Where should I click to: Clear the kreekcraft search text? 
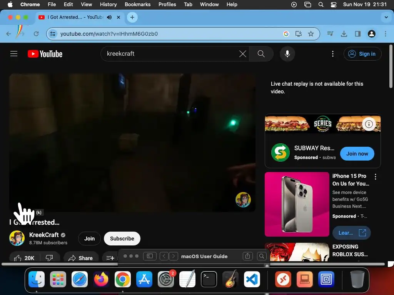click(x=242, y=54)
